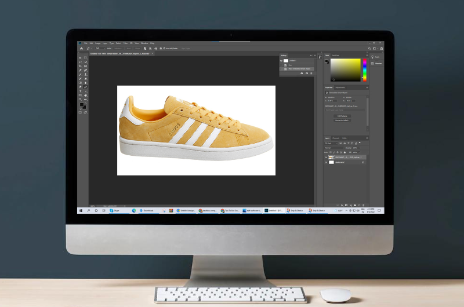
Task: Set history brush source to Place Embedded Smart Object
Action: click(x=281, y=68)
